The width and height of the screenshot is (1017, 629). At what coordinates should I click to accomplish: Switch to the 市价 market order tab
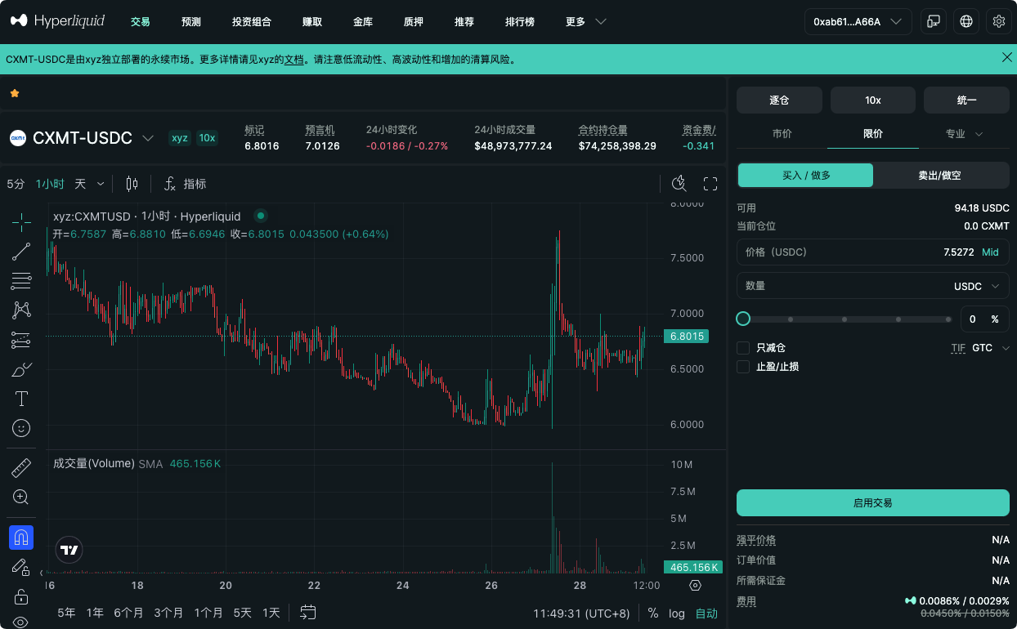[782, 133]
